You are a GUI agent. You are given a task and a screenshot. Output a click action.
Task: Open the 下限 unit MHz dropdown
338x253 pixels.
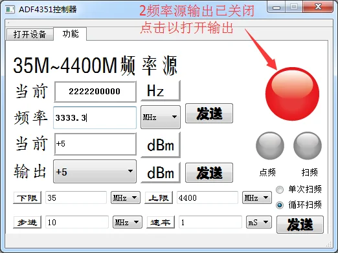point(126,197)
